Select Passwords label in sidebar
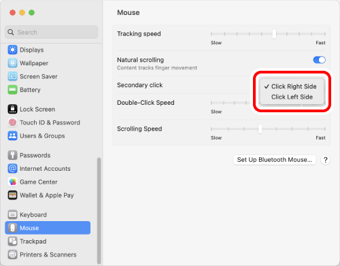 35,155
